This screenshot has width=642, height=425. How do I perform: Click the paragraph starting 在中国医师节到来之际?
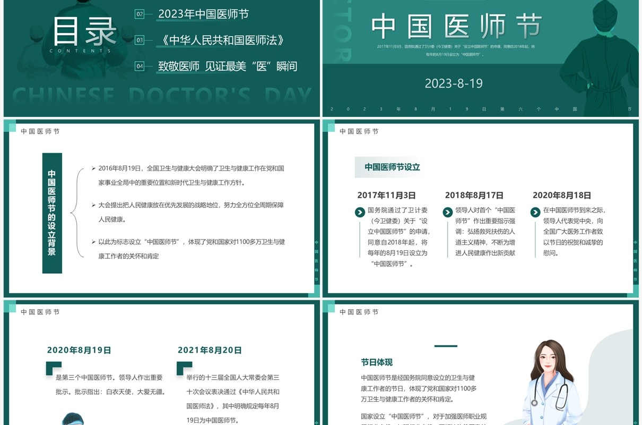click(574, 232)
